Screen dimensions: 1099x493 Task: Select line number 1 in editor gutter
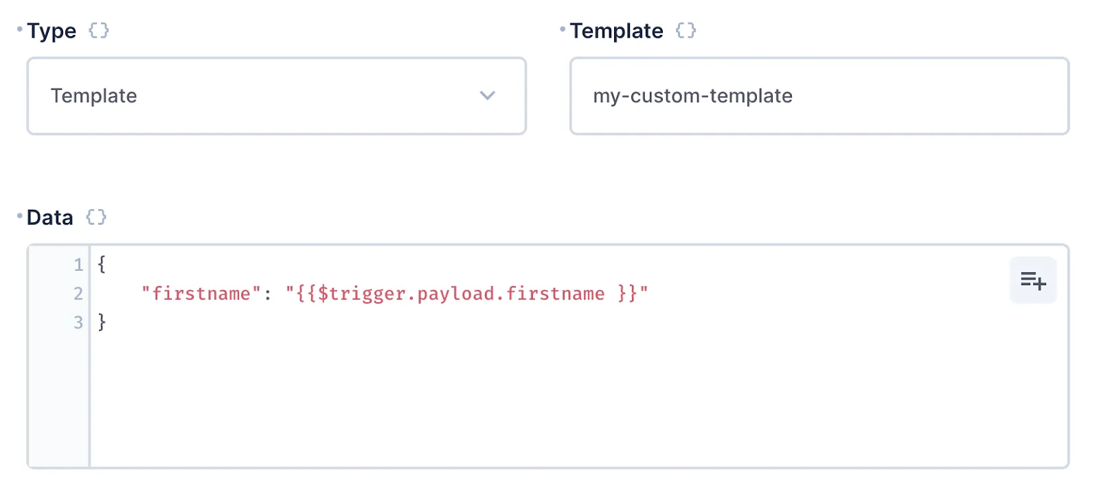[78, 265]
